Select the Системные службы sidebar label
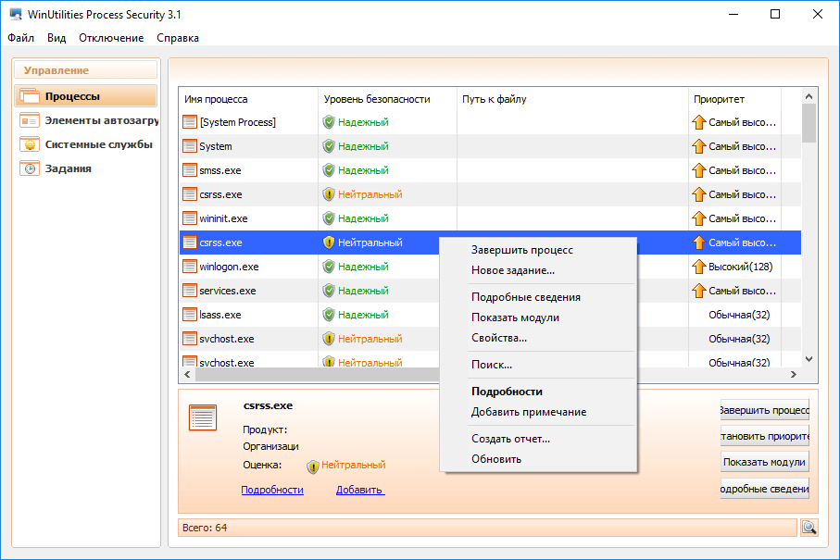The image size is (840, 560). click(x=99, y=144)
